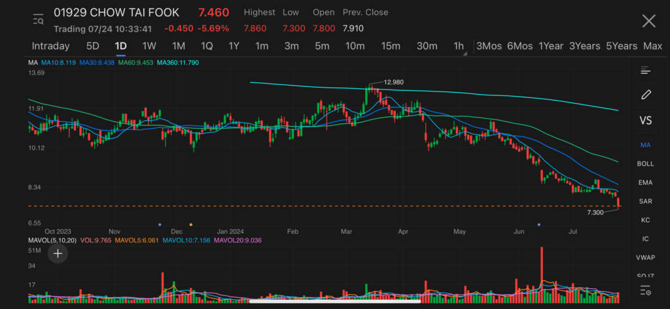The image size is (670, 309).
Task: Switch to the Intraday tab
Action: (x=50, y=46)
